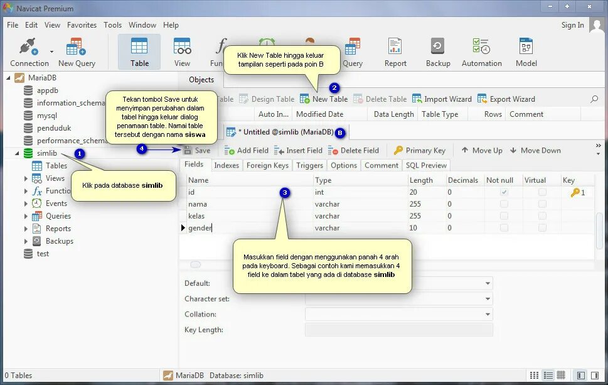Collapse the MariaDB connection tree node
This screenshot has width=608, height=385.
click(x=8, y=78)
